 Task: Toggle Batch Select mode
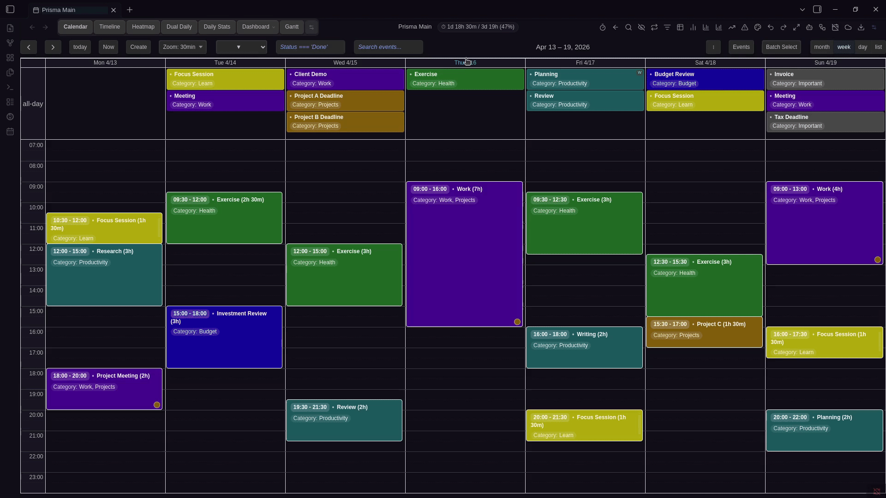click(x=781, y=47)
